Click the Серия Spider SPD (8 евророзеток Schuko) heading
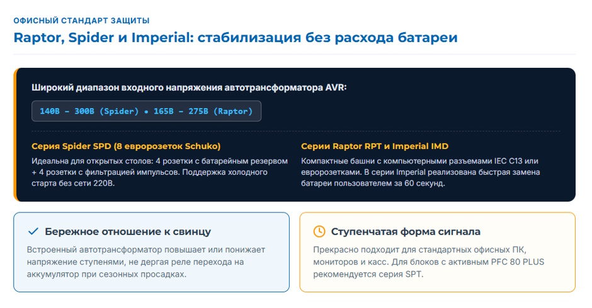This screenshot has height=308, width=592. [126, 146]
